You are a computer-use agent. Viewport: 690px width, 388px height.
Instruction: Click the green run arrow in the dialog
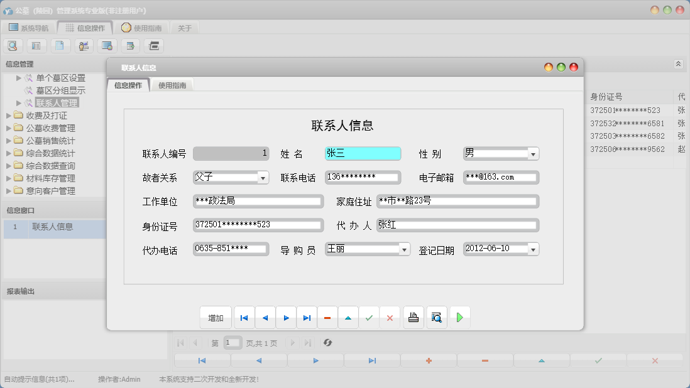[460, 317]
